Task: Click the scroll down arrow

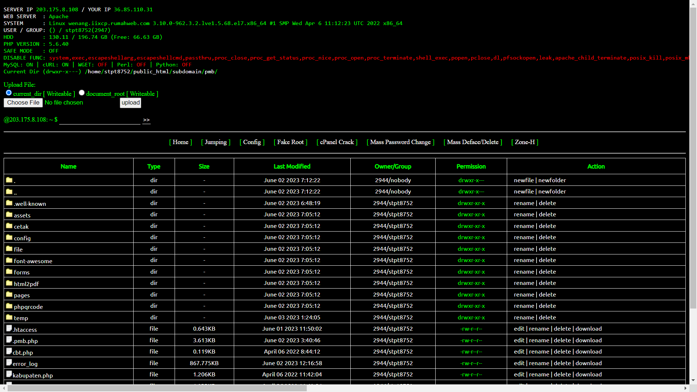Action: pos(693,381)
